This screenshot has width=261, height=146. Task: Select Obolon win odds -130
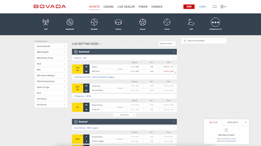point(151,67)
